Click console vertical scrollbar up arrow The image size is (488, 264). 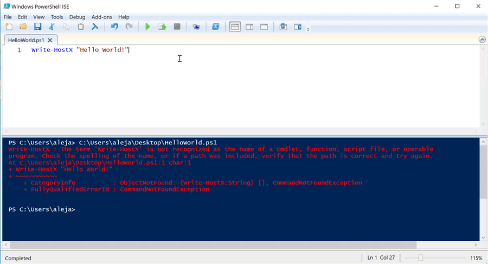(483, 142)
